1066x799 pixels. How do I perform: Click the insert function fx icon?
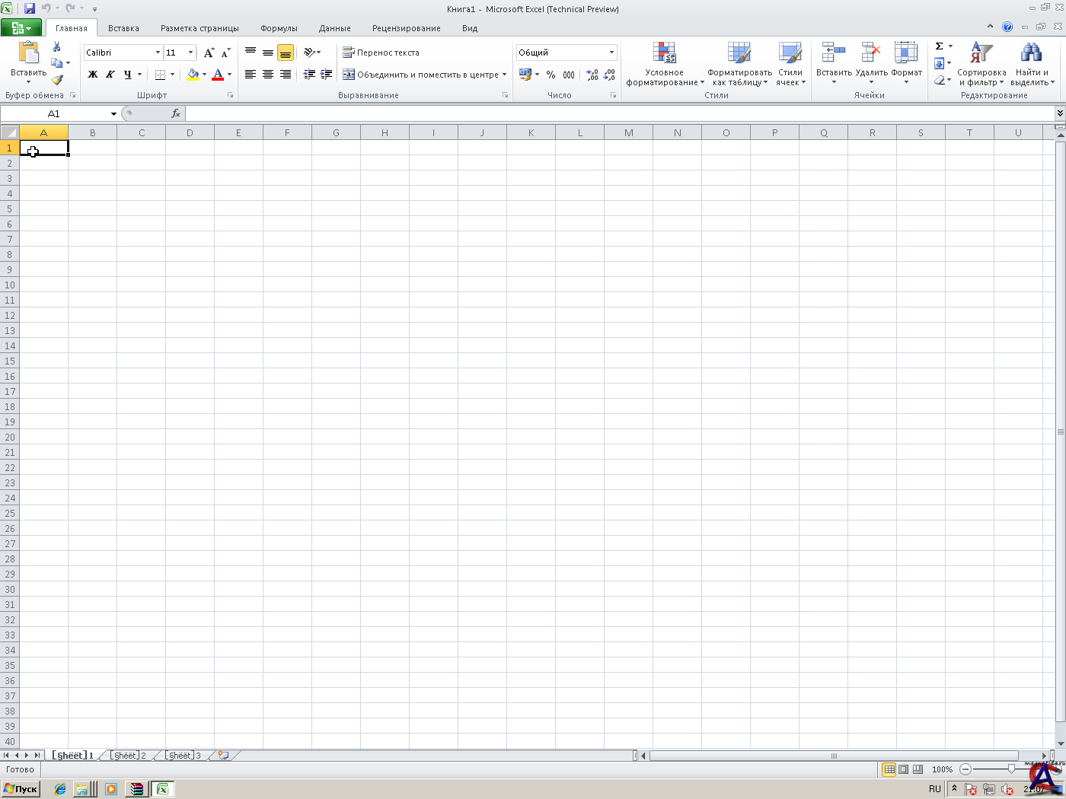point(176,113)
